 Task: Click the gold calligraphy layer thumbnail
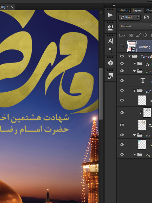tap(142, 125)
